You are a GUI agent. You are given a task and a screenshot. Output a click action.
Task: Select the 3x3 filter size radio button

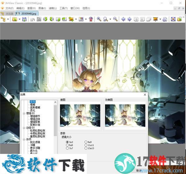67,142
